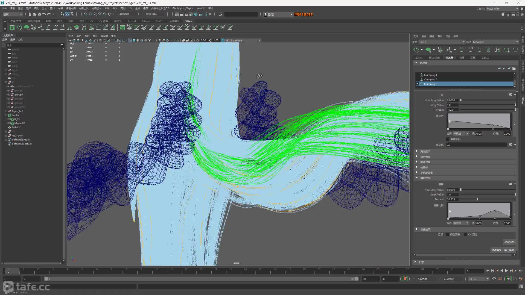525x295 pixels.
Task: Adjust the 束 Non Stray Value slider
Action: pos(460,100)
